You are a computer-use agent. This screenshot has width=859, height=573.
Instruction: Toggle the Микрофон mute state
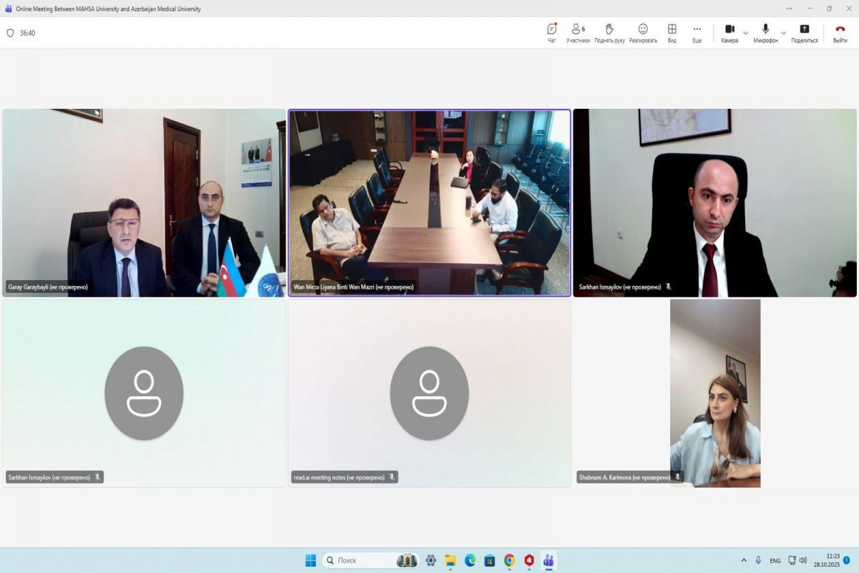[x=765, y=32]
